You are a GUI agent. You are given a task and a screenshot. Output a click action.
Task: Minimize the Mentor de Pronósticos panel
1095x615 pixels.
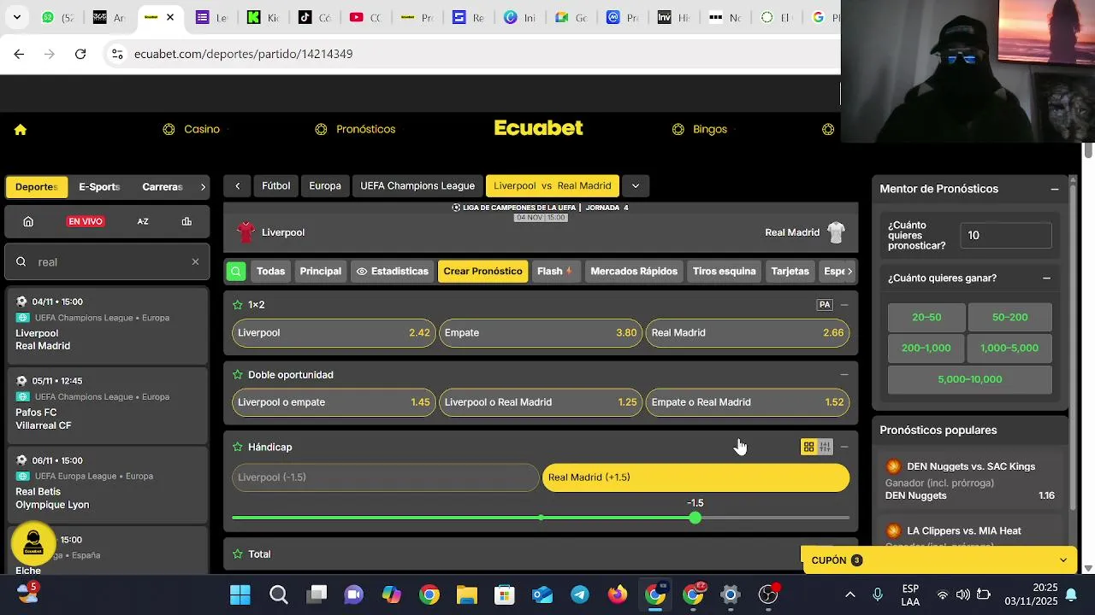pyautogui.click(x=1055, y=190)
